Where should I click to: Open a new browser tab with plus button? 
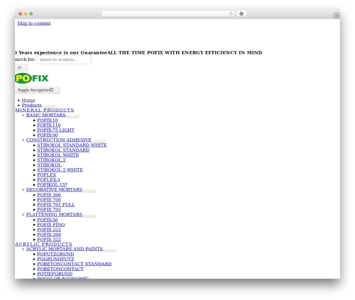tap(337, 16)
